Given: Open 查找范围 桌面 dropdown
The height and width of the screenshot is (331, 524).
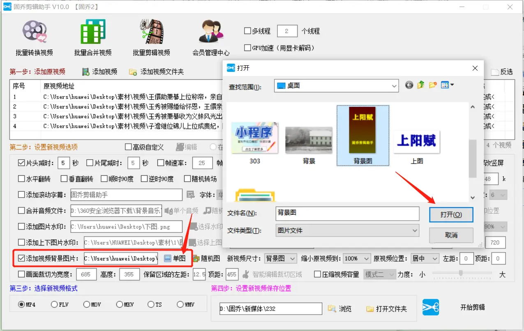Looking at the screenshot, I should [x=337, y=86].
